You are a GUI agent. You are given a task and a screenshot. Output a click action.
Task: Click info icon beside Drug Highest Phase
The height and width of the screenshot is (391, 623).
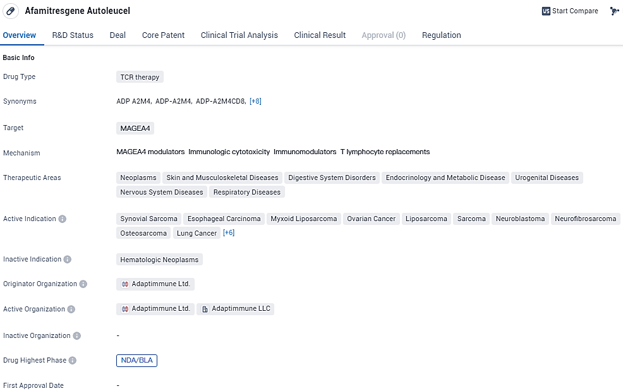point(73,361)
